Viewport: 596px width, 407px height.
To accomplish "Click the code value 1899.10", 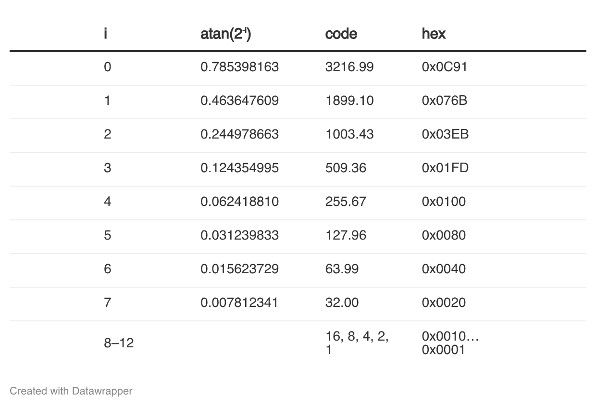I will pyautogui.click(x=349, y=101).
